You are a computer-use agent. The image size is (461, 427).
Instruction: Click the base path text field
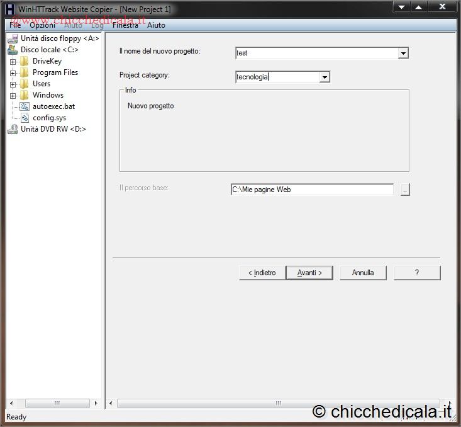[x=311, y=190]
